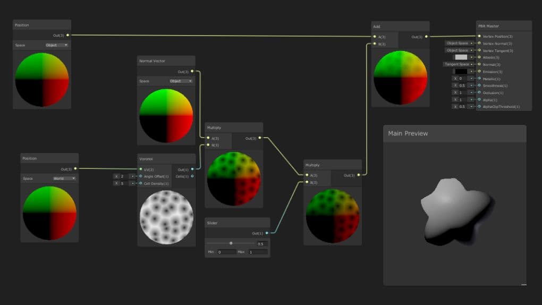Click the Alpha X value field
This screenshot has width=542, height=305.
462,99
